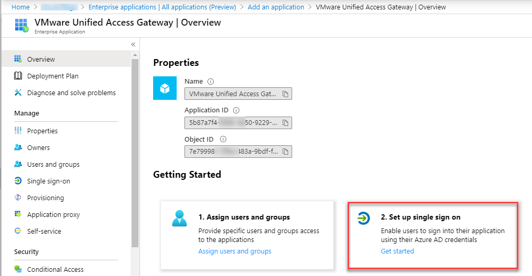Screen dimensions: 532x276
Task: Copy the Name field value
Action: click(x=285, y=94)
